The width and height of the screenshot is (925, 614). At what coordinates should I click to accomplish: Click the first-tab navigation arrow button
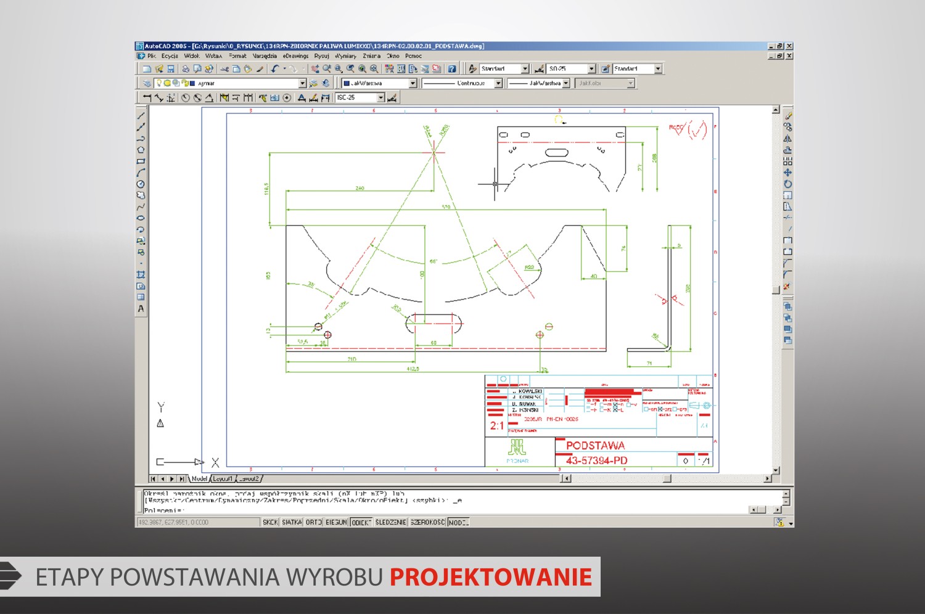(x=153, y=478)
